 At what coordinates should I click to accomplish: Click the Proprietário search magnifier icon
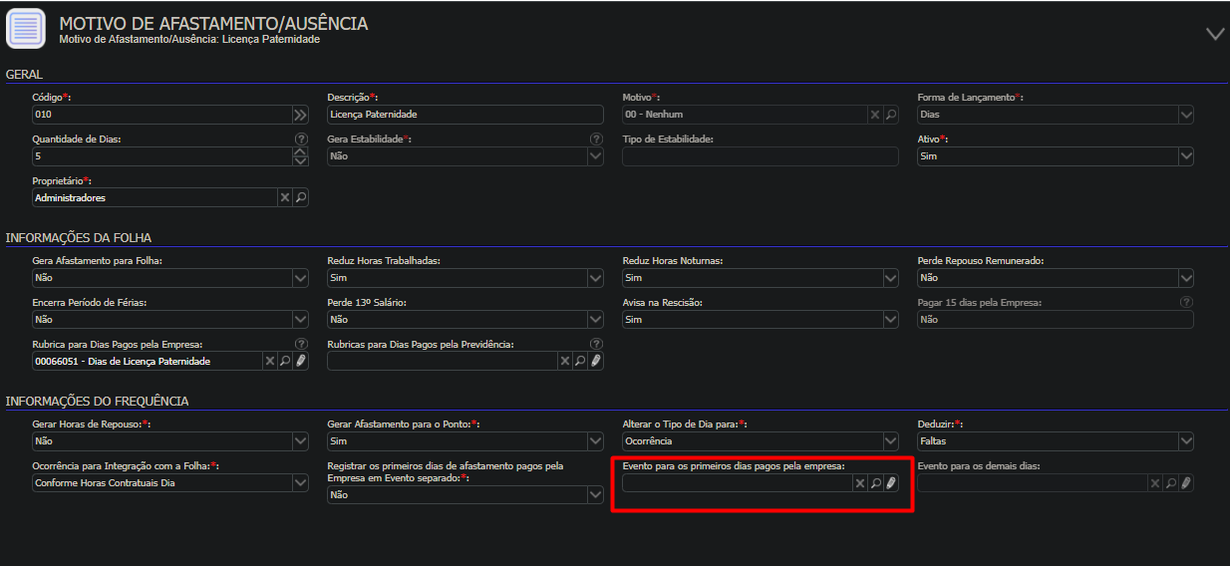[x=301, y=197]
